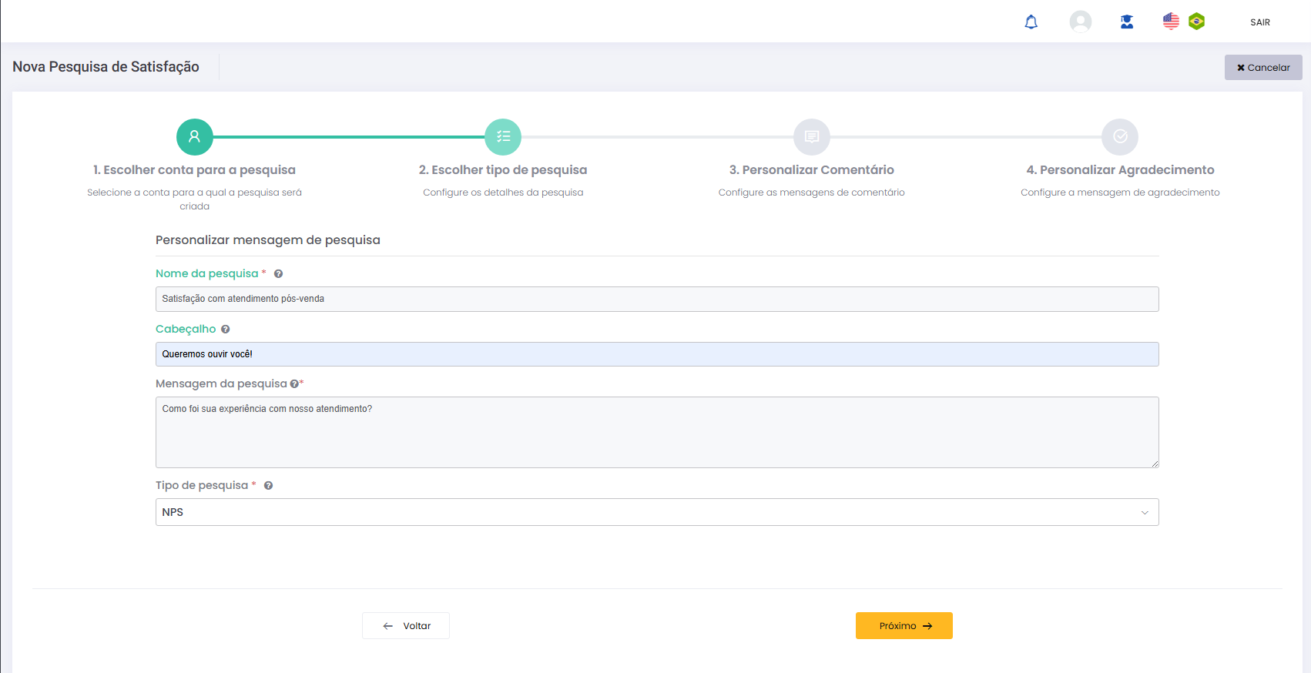Open the notifications bell icon

tap(1031, 22)
